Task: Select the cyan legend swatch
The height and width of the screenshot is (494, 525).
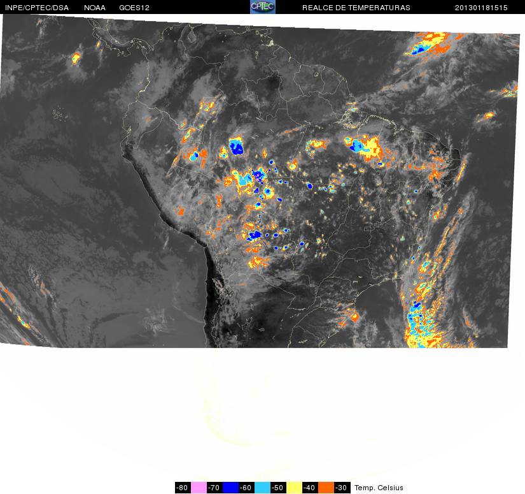Action: (262, 488)
